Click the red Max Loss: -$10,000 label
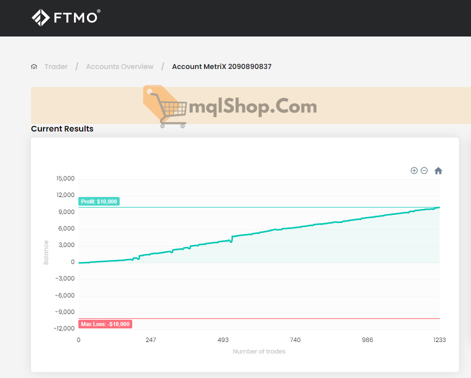 tap(105, 324)
